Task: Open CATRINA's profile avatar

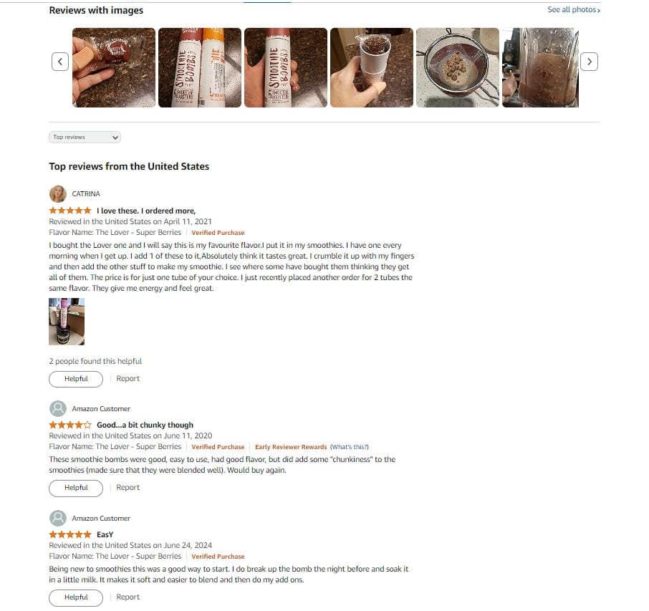Action: point(58,193)
